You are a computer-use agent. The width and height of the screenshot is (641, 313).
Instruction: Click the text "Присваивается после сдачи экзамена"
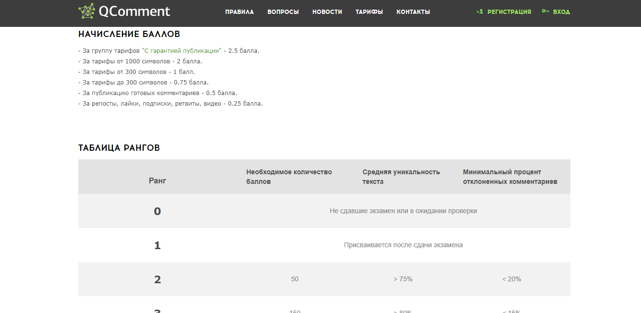click(x=403, y=245)
